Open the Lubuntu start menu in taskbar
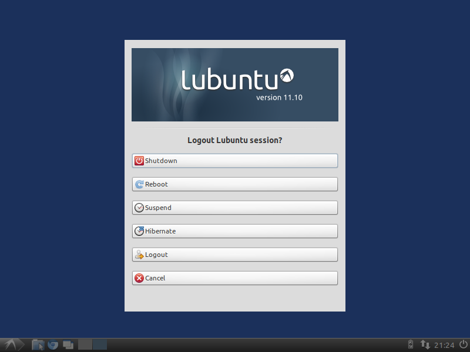470x352 pixels. (x=12, y=345)
